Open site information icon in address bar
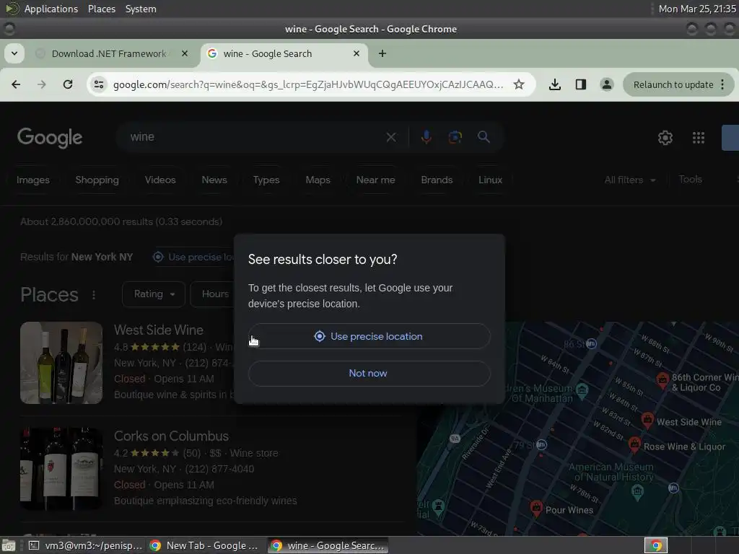Viewport: 739px width, 554px height. click(99, 84)
